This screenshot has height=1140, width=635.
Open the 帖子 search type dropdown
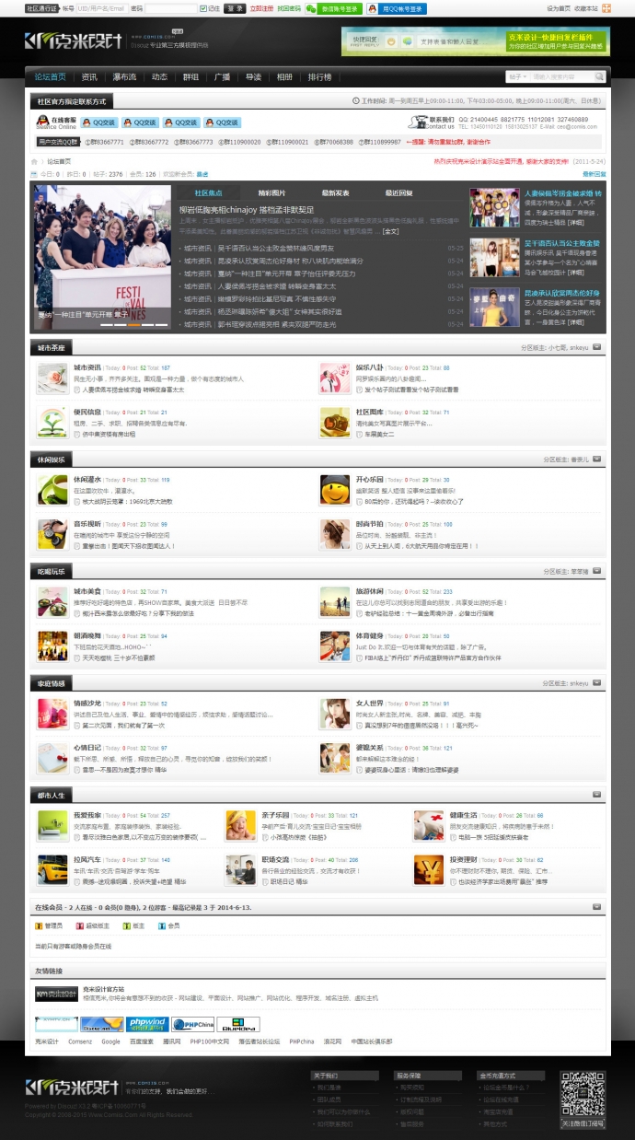[517, 77]
